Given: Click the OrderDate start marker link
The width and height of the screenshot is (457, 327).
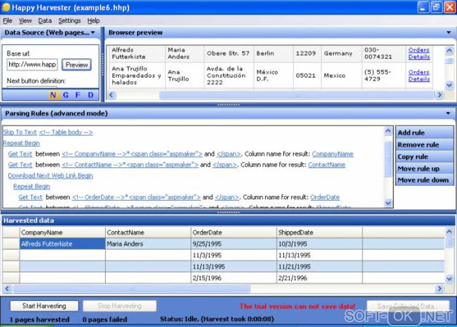Looking at the screenshot, I should tap(136, 197).
